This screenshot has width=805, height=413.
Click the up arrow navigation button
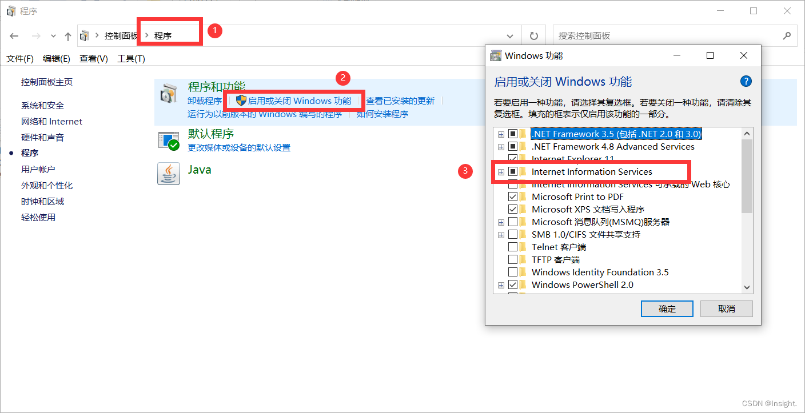68,36
